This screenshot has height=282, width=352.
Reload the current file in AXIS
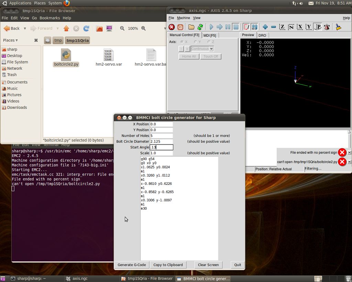(200, 27)
